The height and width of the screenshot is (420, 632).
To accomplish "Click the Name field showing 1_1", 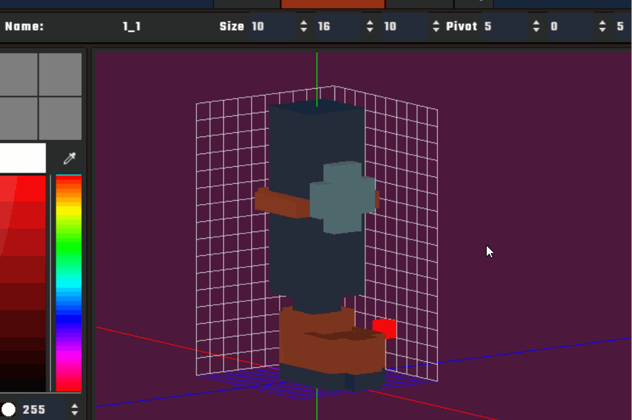I will pyautogui.click(x=132, y=26).
